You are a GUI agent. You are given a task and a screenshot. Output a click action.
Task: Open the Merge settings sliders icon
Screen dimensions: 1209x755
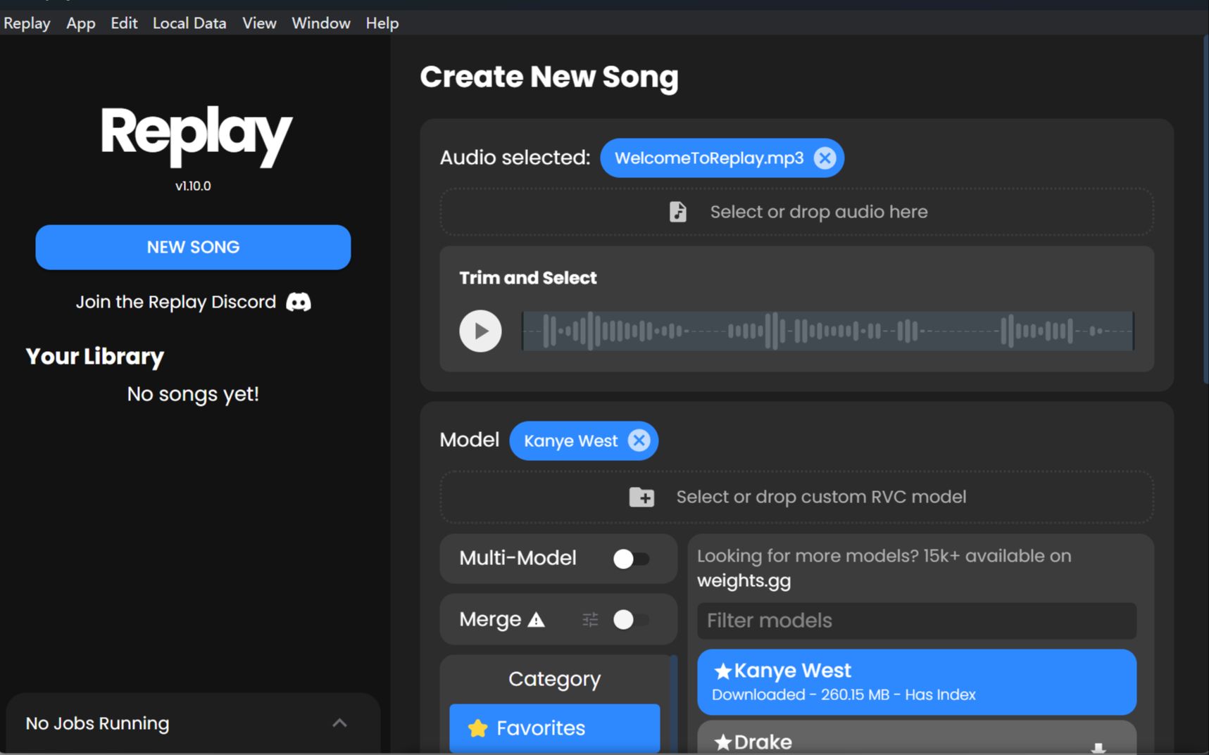(x=590, y=620)
